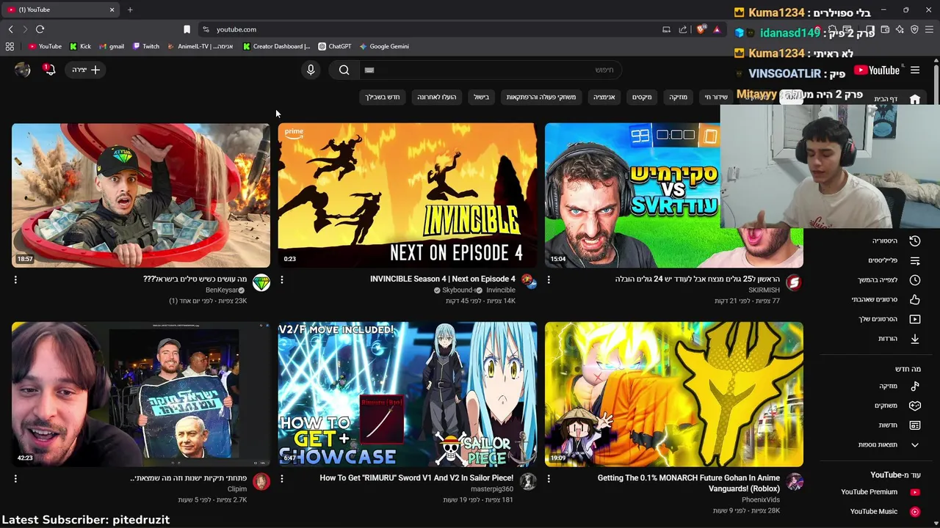Select the חדש בשבילך filter chip

tap(383, 97)
